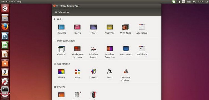Open the sound volume indicator
209x100 pixels.
(x=194, y=2)
